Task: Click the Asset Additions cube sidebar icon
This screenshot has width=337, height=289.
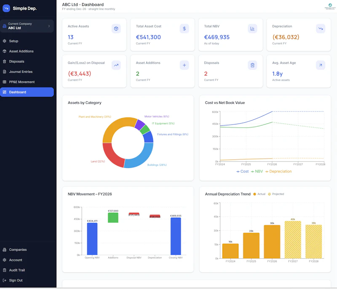Action: pos(5,51)
